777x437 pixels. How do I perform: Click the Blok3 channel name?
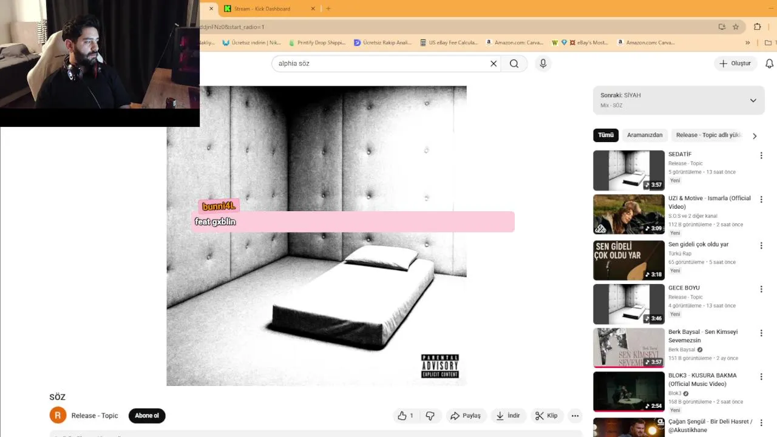tap(674, 394)
